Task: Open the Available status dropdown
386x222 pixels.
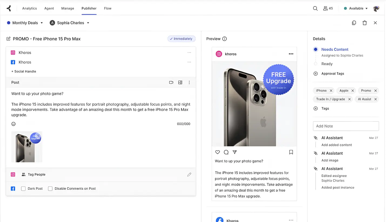Action: 356,8
